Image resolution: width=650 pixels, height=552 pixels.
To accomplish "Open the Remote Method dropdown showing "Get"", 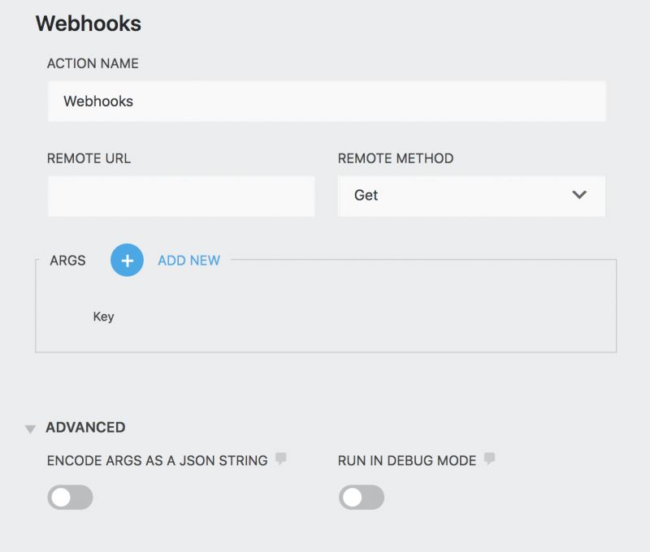I will [x=471, y=196].
